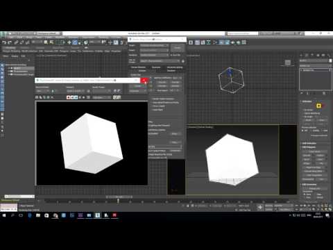Click the Pin Stack icon below modifier stack
Viewport: 333px width, 250px height.
click(x=302, y=93)
